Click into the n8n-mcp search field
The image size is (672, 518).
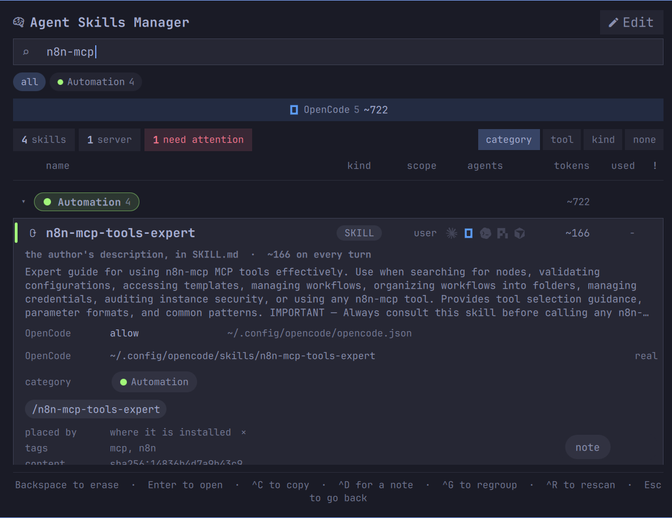pyautogui.click(x=338, y=52)
